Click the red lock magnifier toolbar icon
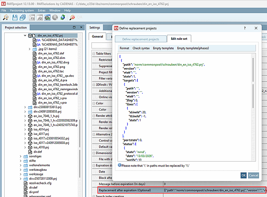 [x=72, y=17]
